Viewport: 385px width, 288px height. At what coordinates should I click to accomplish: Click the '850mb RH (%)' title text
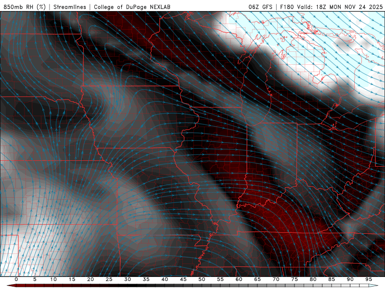(x=25, y=7)
